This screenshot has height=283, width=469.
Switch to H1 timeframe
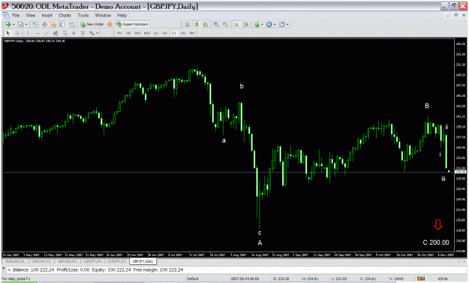(155, 33)
